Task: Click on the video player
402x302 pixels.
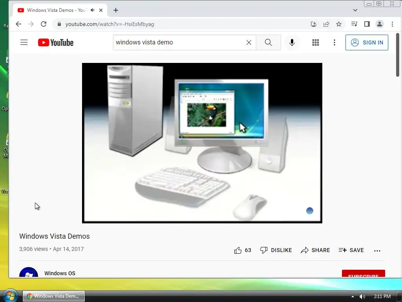Action: (x=202, y=143)
